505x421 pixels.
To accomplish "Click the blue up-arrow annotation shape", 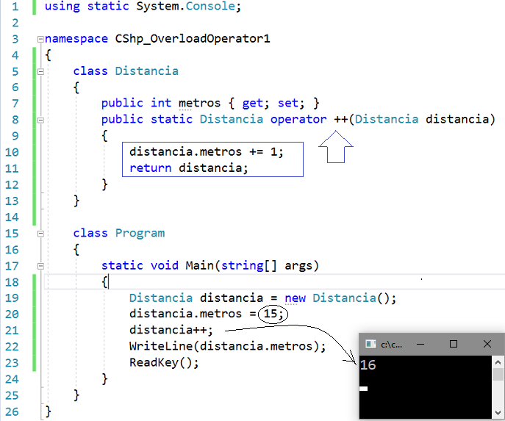I will [x=336, y=151].
